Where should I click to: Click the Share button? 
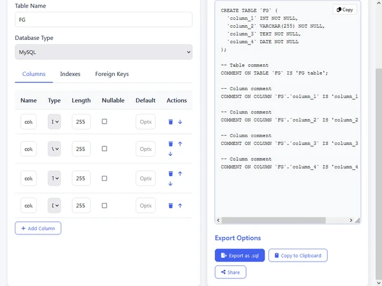(x=230, y=272)
